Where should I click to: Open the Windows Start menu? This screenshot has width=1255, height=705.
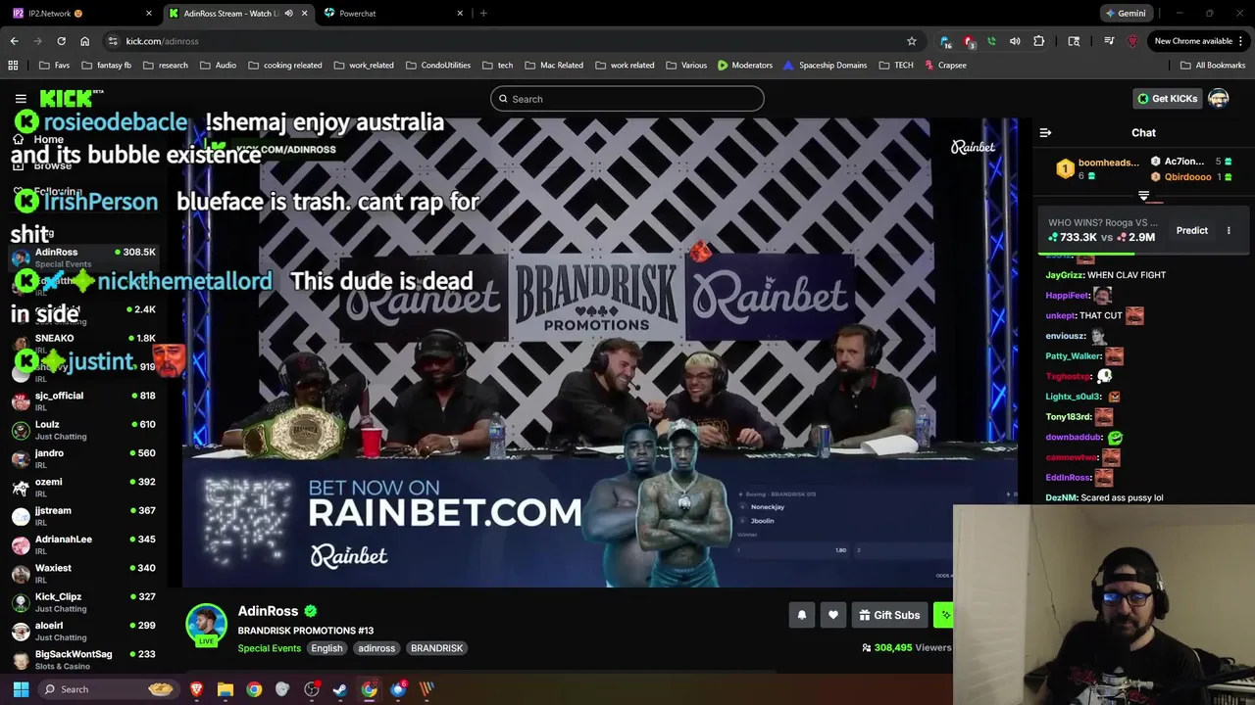[21, 689]
